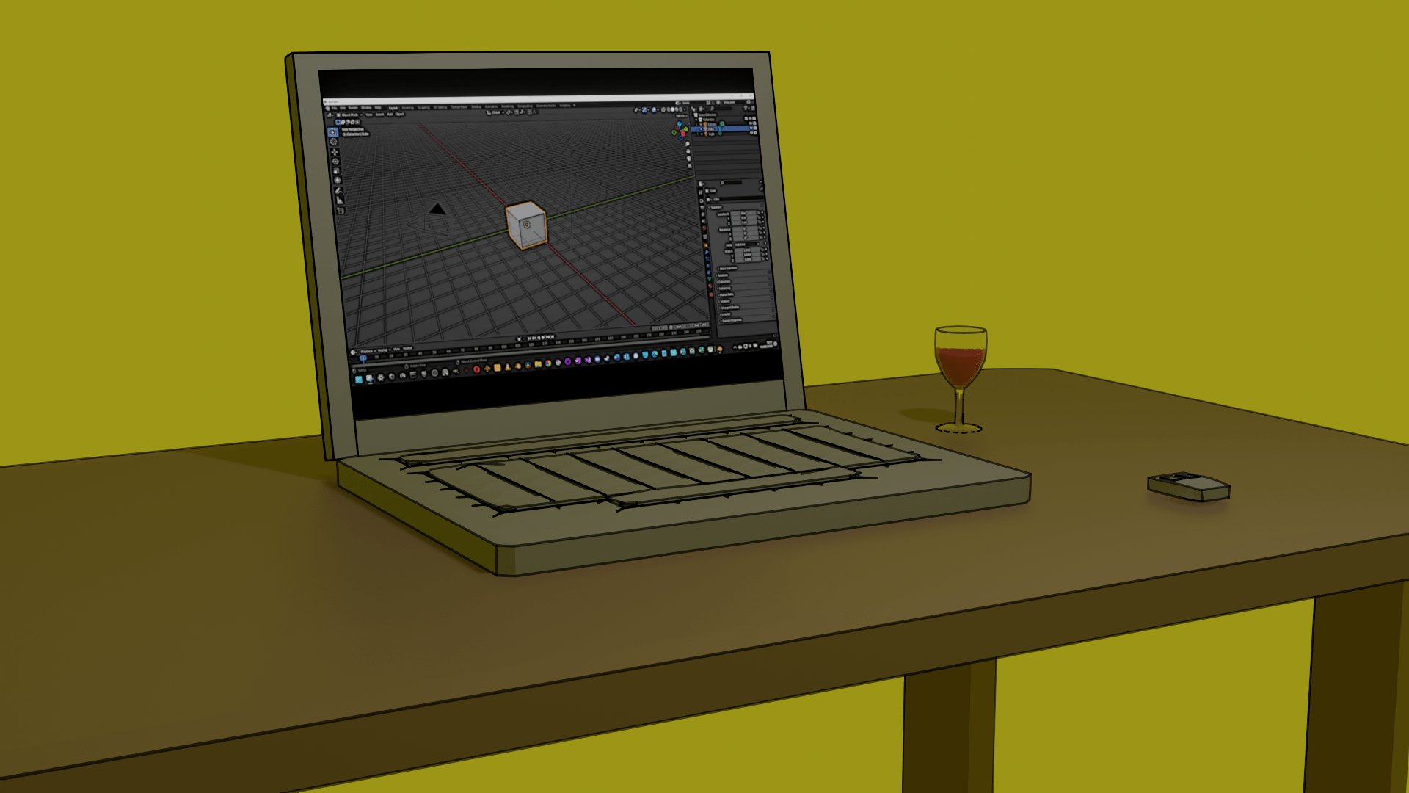The image size is (1409, 793).
Task: Toggle the Light object's visibility eye
Action: point(751,133)
